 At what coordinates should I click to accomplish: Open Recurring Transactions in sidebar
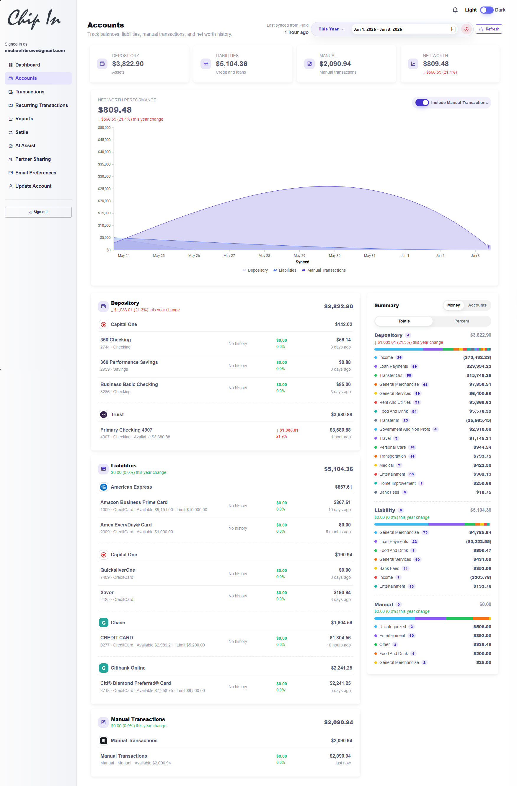(38, 105)
